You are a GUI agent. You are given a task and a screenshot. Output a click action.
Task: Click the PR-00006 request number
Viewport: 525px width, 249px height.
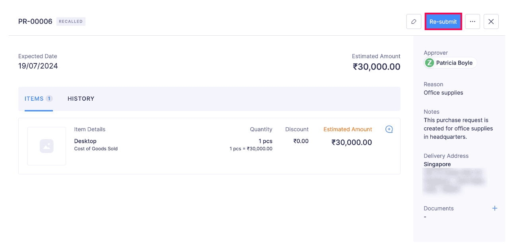tap(35, 21)
